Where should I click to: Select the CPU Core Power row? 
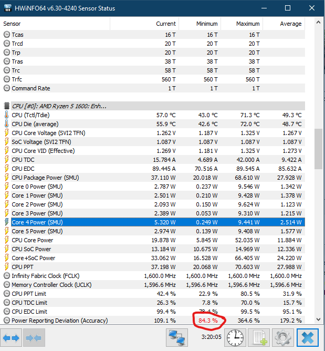coord(154,240)
